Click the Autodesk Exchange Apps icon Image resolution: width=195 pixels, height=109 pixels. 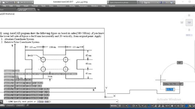coord(161,2)
